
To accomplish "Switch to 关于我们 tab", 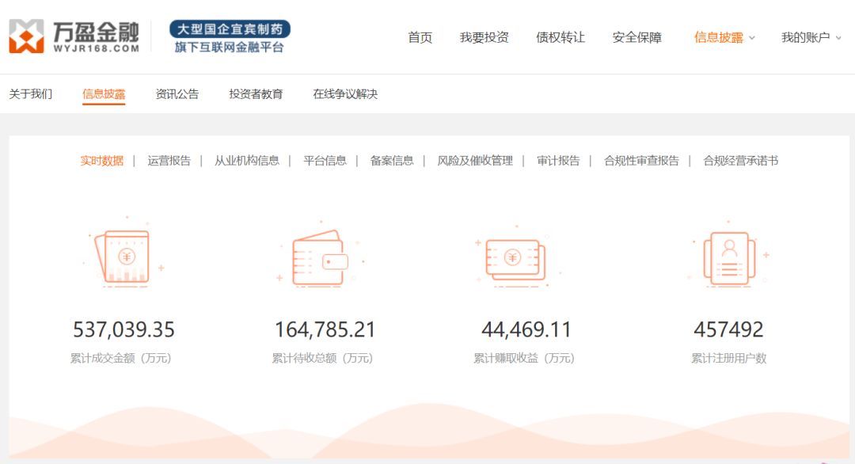I will pos(31,93).
